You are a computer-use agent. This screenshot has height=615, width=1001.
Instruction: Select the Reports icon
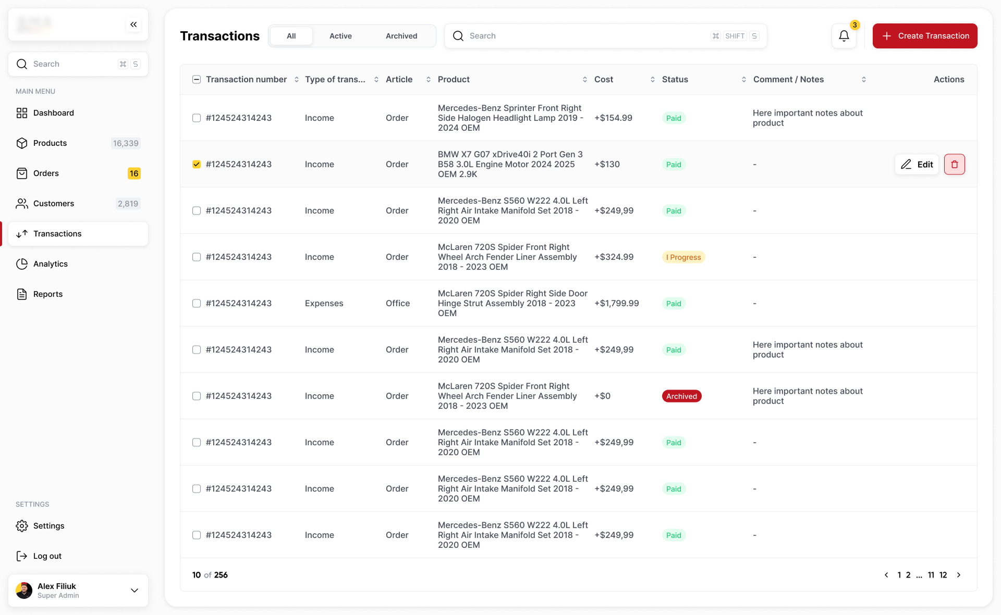[22, 294]
